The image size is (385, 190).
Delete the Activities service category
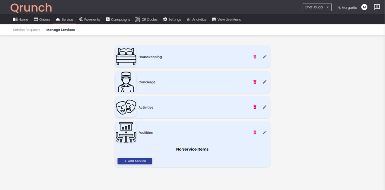click(255, 107)
